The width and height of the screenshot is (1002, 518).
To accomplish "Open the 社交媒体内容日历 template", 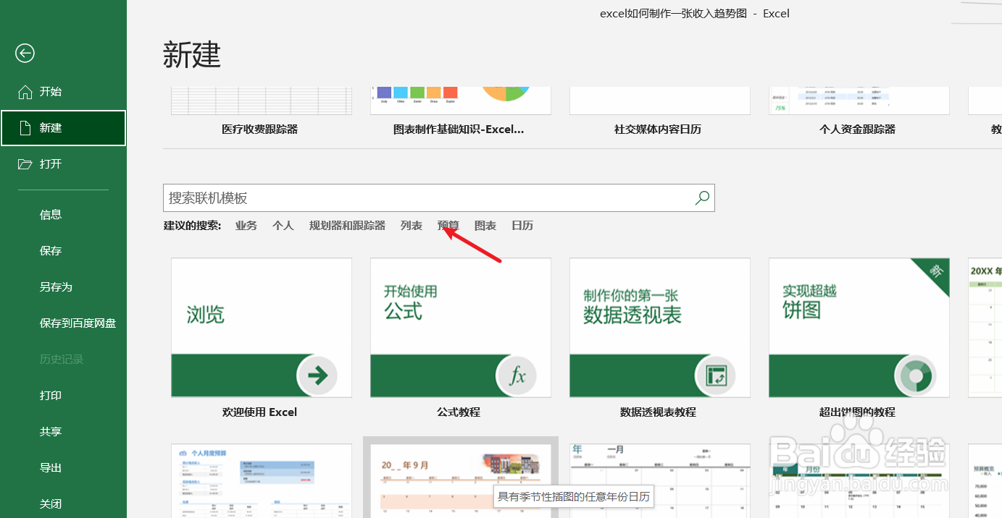I will 660,101.
